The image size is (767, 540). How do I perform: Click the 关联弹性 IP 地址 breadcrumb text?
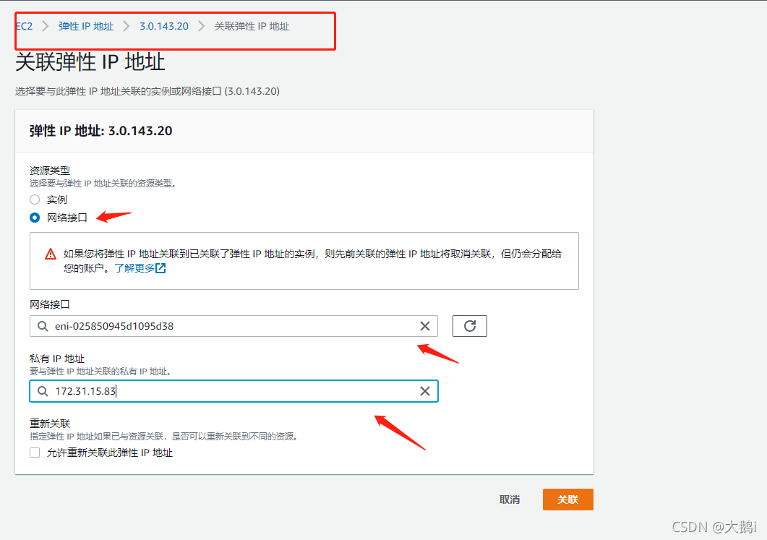[252, 27]
